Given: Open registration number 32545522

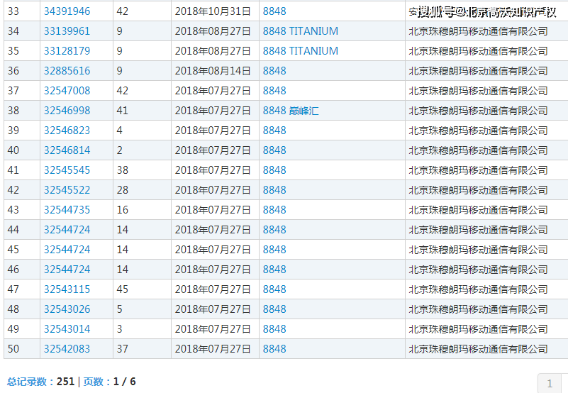Looking at the screenshot, I should coord(67,190).
